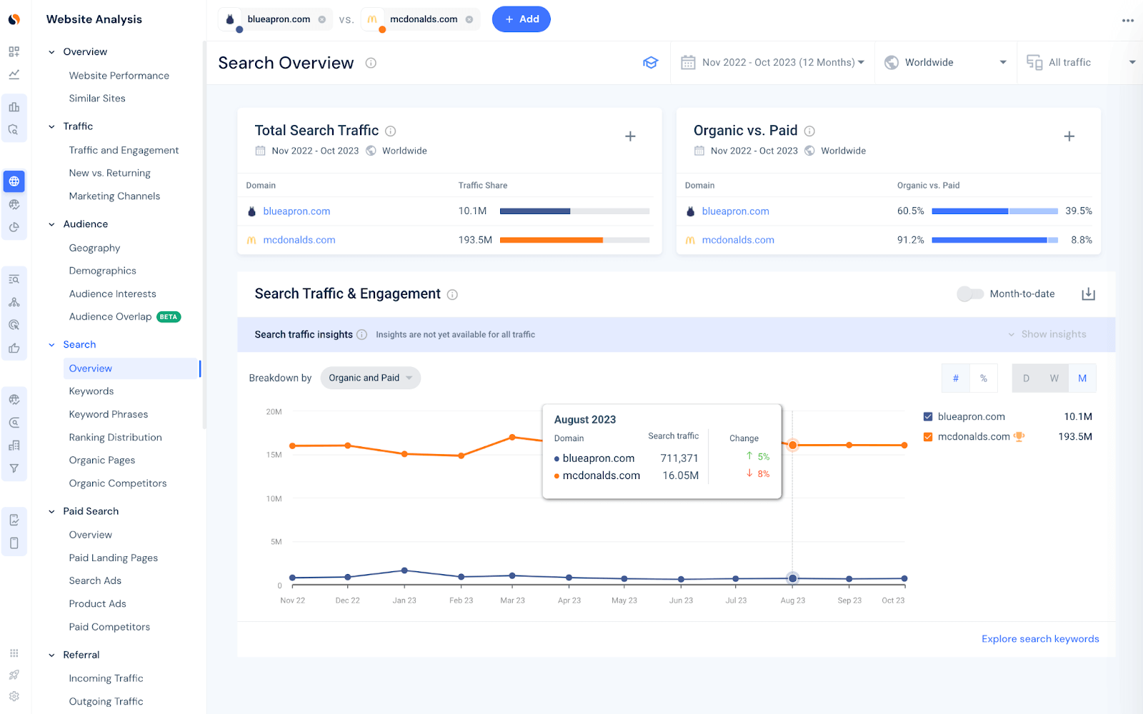Click the dashboard widgets icon at top of rail
This screenshot has height=714, width=1143.
pos(14,51)
